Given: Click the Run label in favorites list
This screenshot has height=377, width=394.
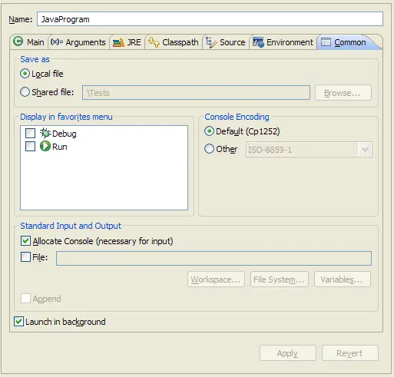Looking at the screenshot, I should click(60, 147).
